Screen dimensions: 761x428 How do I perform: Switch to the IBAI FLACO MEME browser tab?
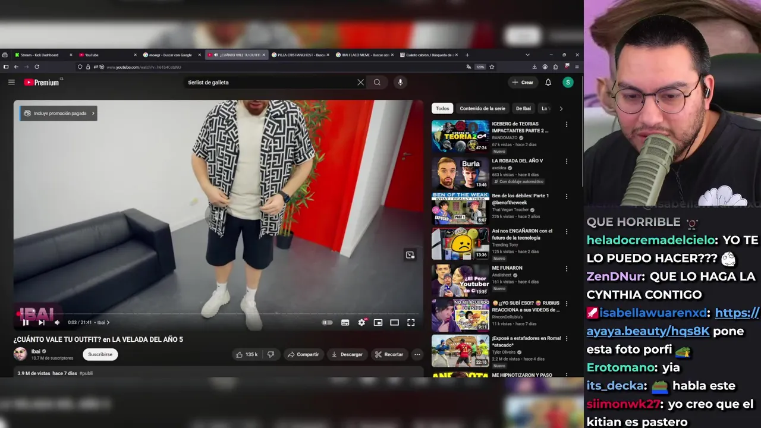pyautogui.click(x=366, y=55)
